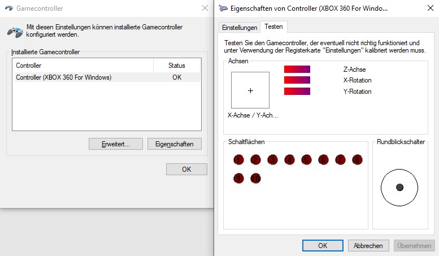This screenshot has width=439, height=256.
Task: Click the Achsen group label
Action: point(238,61)
